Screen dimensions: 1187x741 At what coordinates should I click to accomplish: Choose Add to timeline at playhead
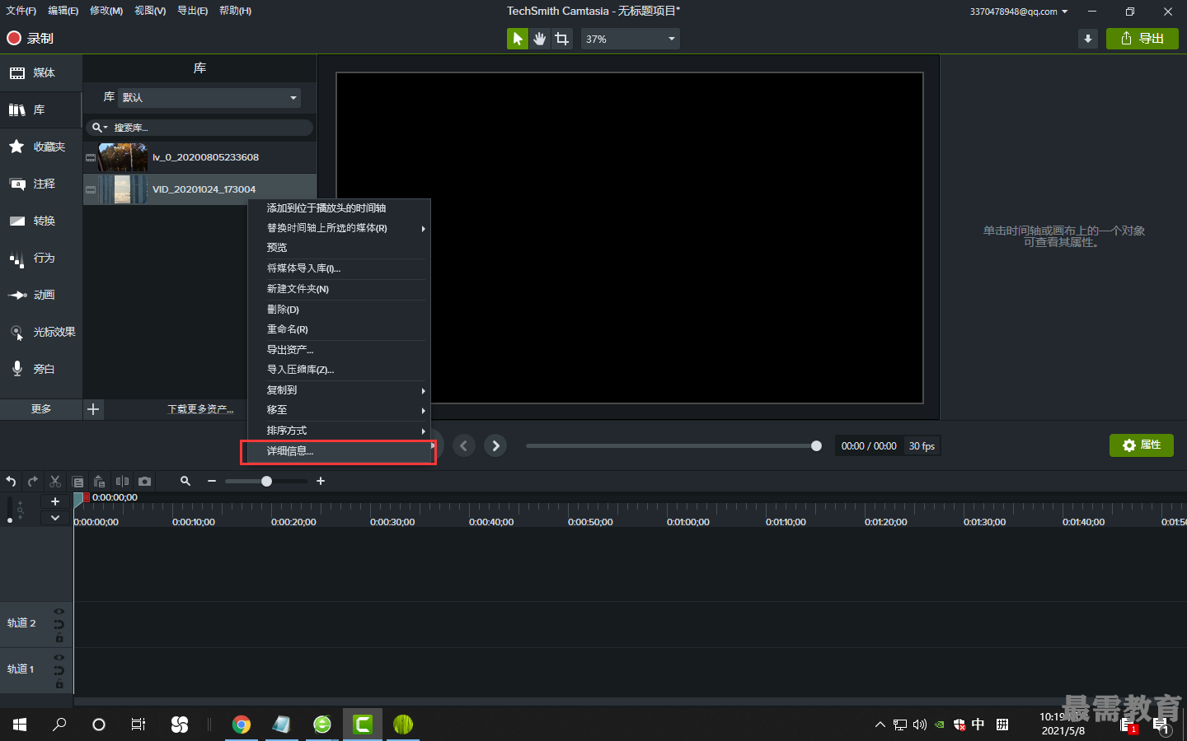(x=339, y=208)
